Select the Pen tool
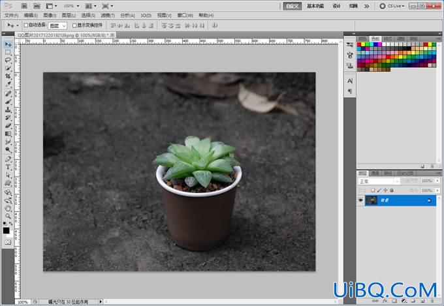The height and width of the screenshot is (306, 444). point(8,159)
